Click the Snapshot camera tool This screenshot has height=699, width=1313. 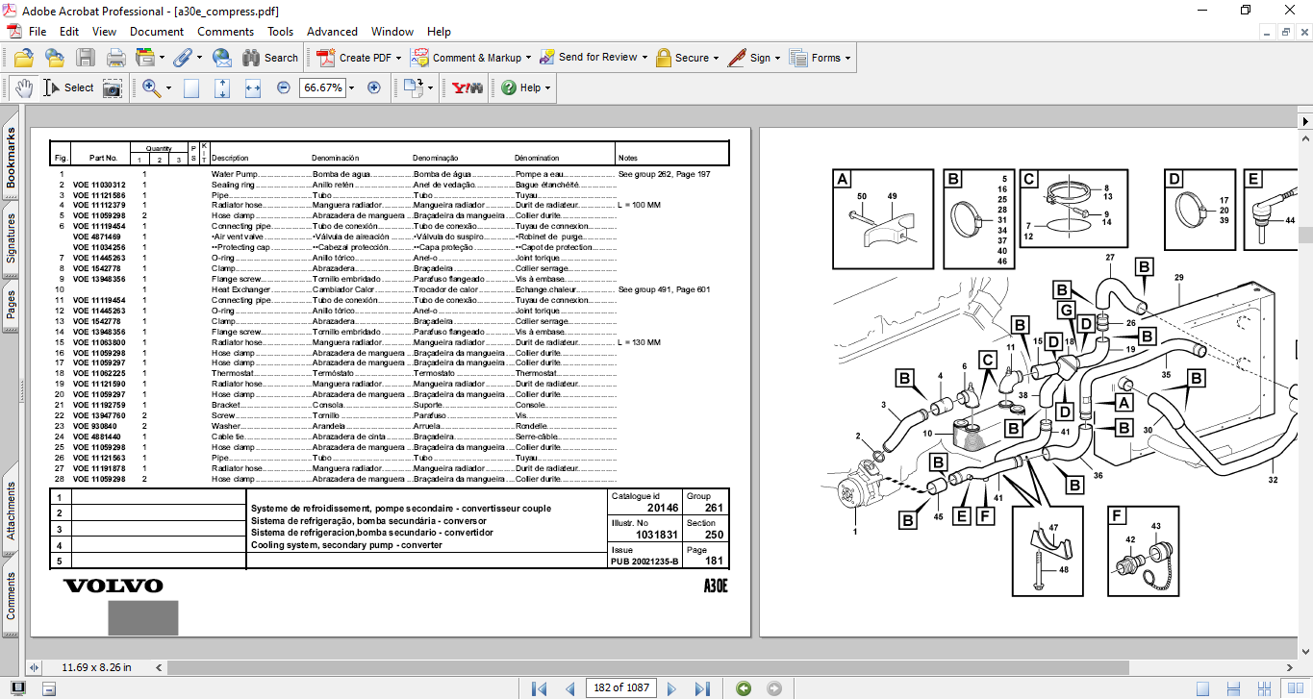pyautogui.click(x=113, y=87)
